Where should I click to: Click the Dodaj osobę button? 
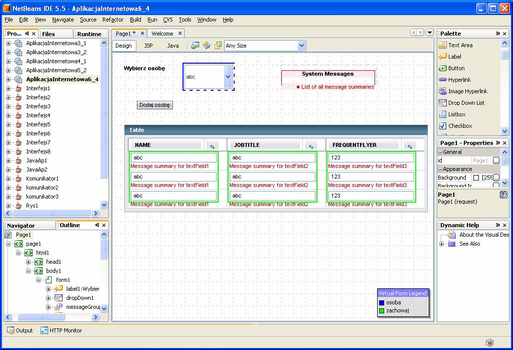154,105
